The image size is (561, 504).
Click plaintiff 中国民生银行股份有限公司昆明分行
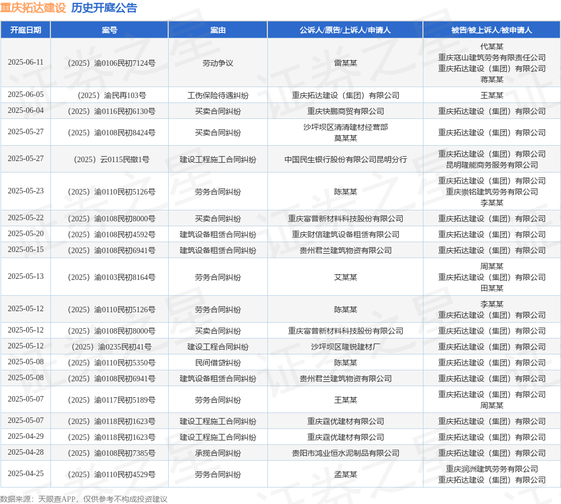346,159
